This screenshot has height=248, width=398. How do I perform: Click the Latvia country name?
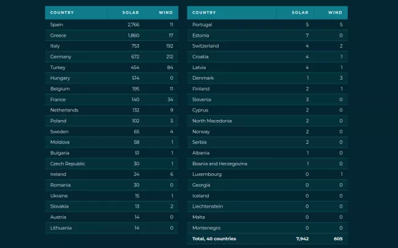[x=199, y=67]
